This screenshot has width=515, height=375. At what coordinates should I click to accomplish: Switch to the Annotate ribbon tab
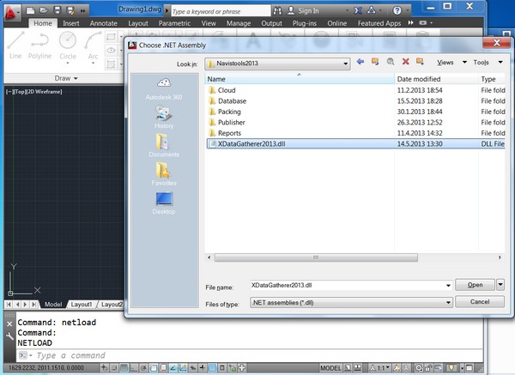(x=104, y=23)
